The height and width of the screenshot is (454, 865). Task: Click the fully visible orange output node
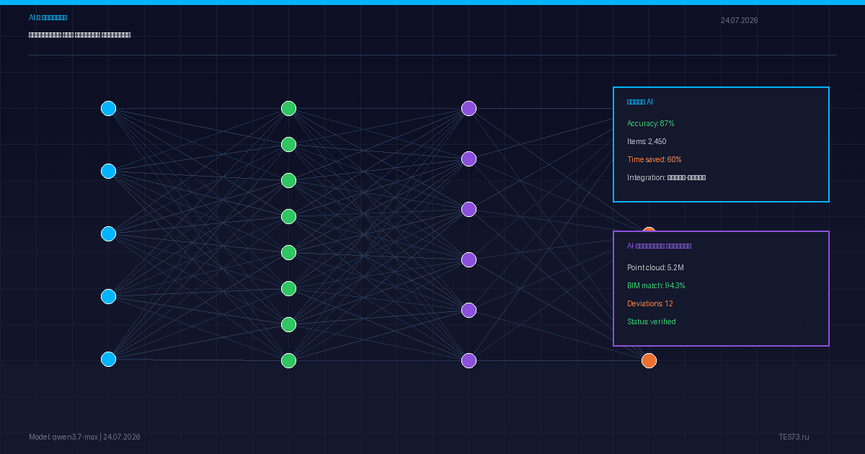(x=649, y=360)
